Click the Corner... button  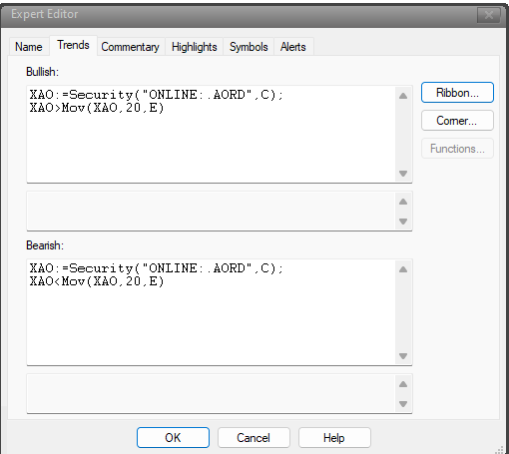click(x=457, y=121)
